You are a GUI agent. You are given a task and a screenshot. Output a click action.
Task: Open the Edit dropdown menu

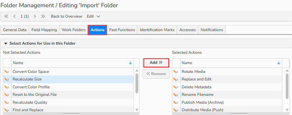(94, 16)
